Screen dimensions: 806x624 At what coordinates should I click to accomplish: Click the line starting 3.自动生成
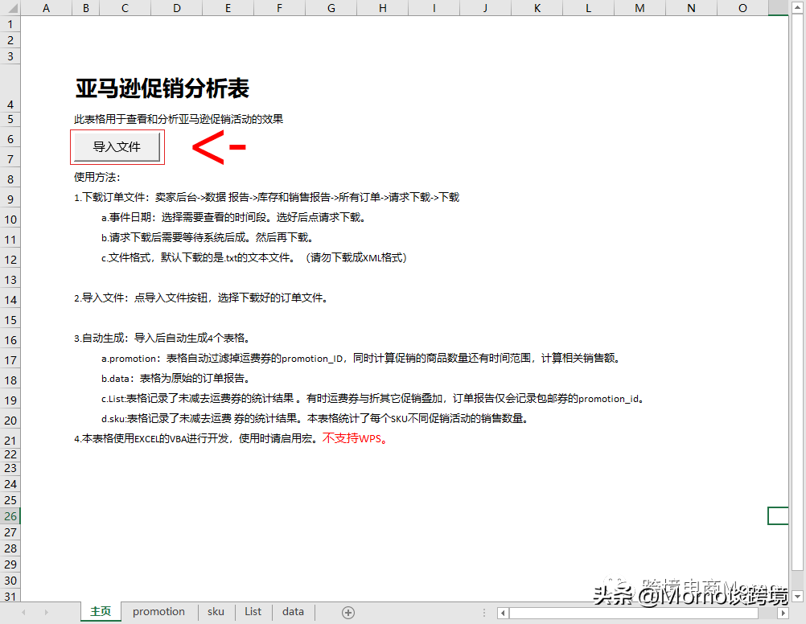(x=162, y=339)
